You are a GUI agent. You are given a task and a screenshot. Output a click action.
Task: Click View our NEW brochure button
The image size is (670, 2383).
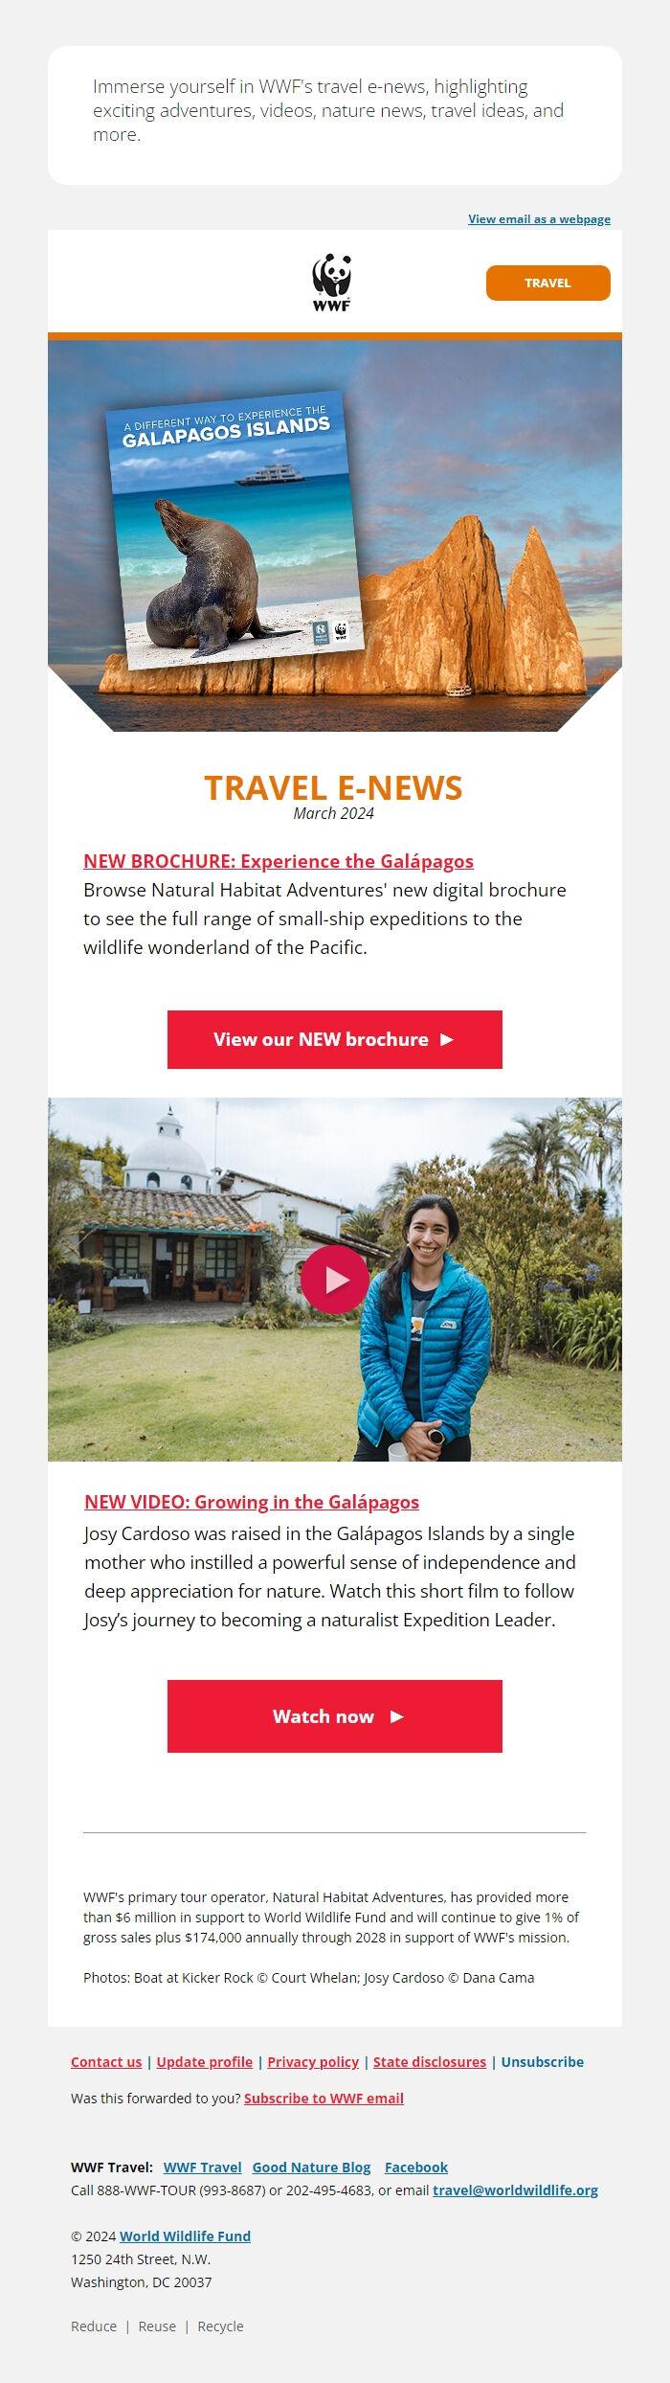tap(335, 1039)
